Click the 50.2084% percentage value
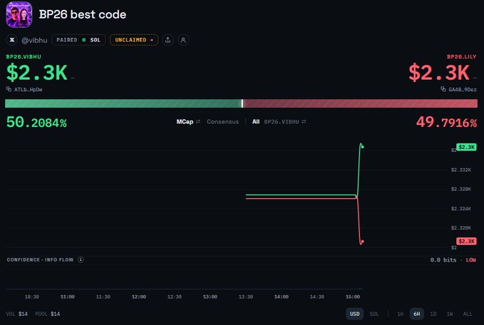The height and width of the screenshot is (325, 484). 36,122
